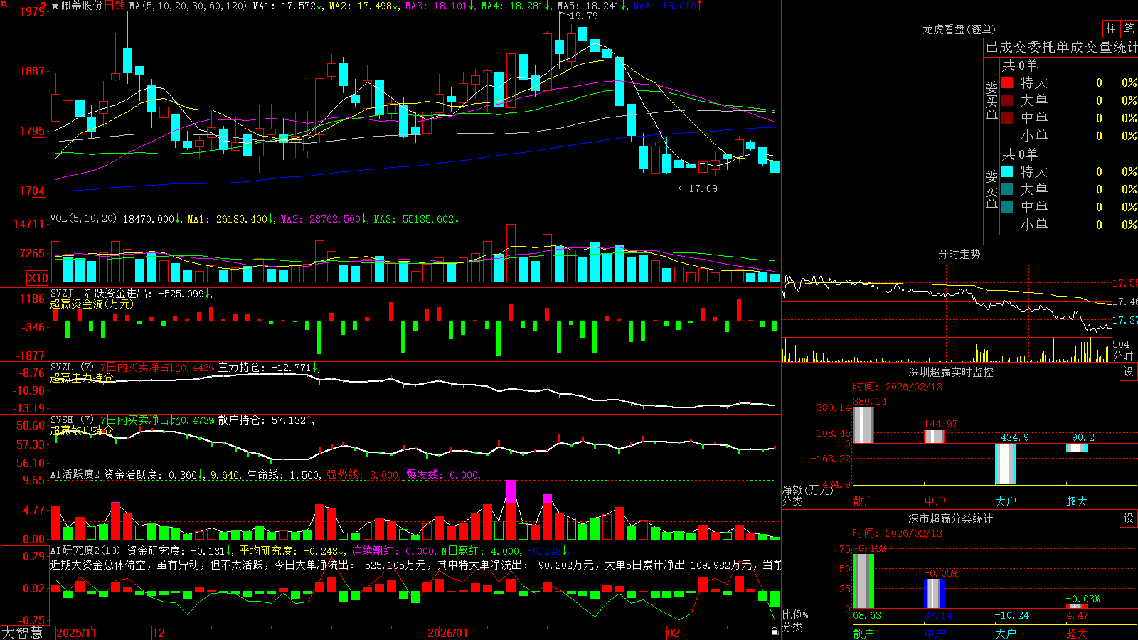This screenshot has width=1138, height=640.
Task: Click the AI活跃度2 indicator title
Action: tap(75, 474)
